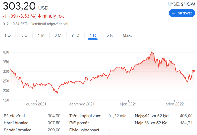Image resolution: width=197 pixels, height=135 pixels.
Task: Click the 1 R one-year tab
Action: point(93,35)
